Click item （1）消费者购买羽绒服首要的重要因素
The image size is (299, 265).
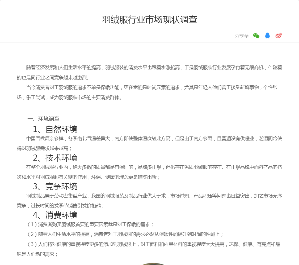pos(90,224)
